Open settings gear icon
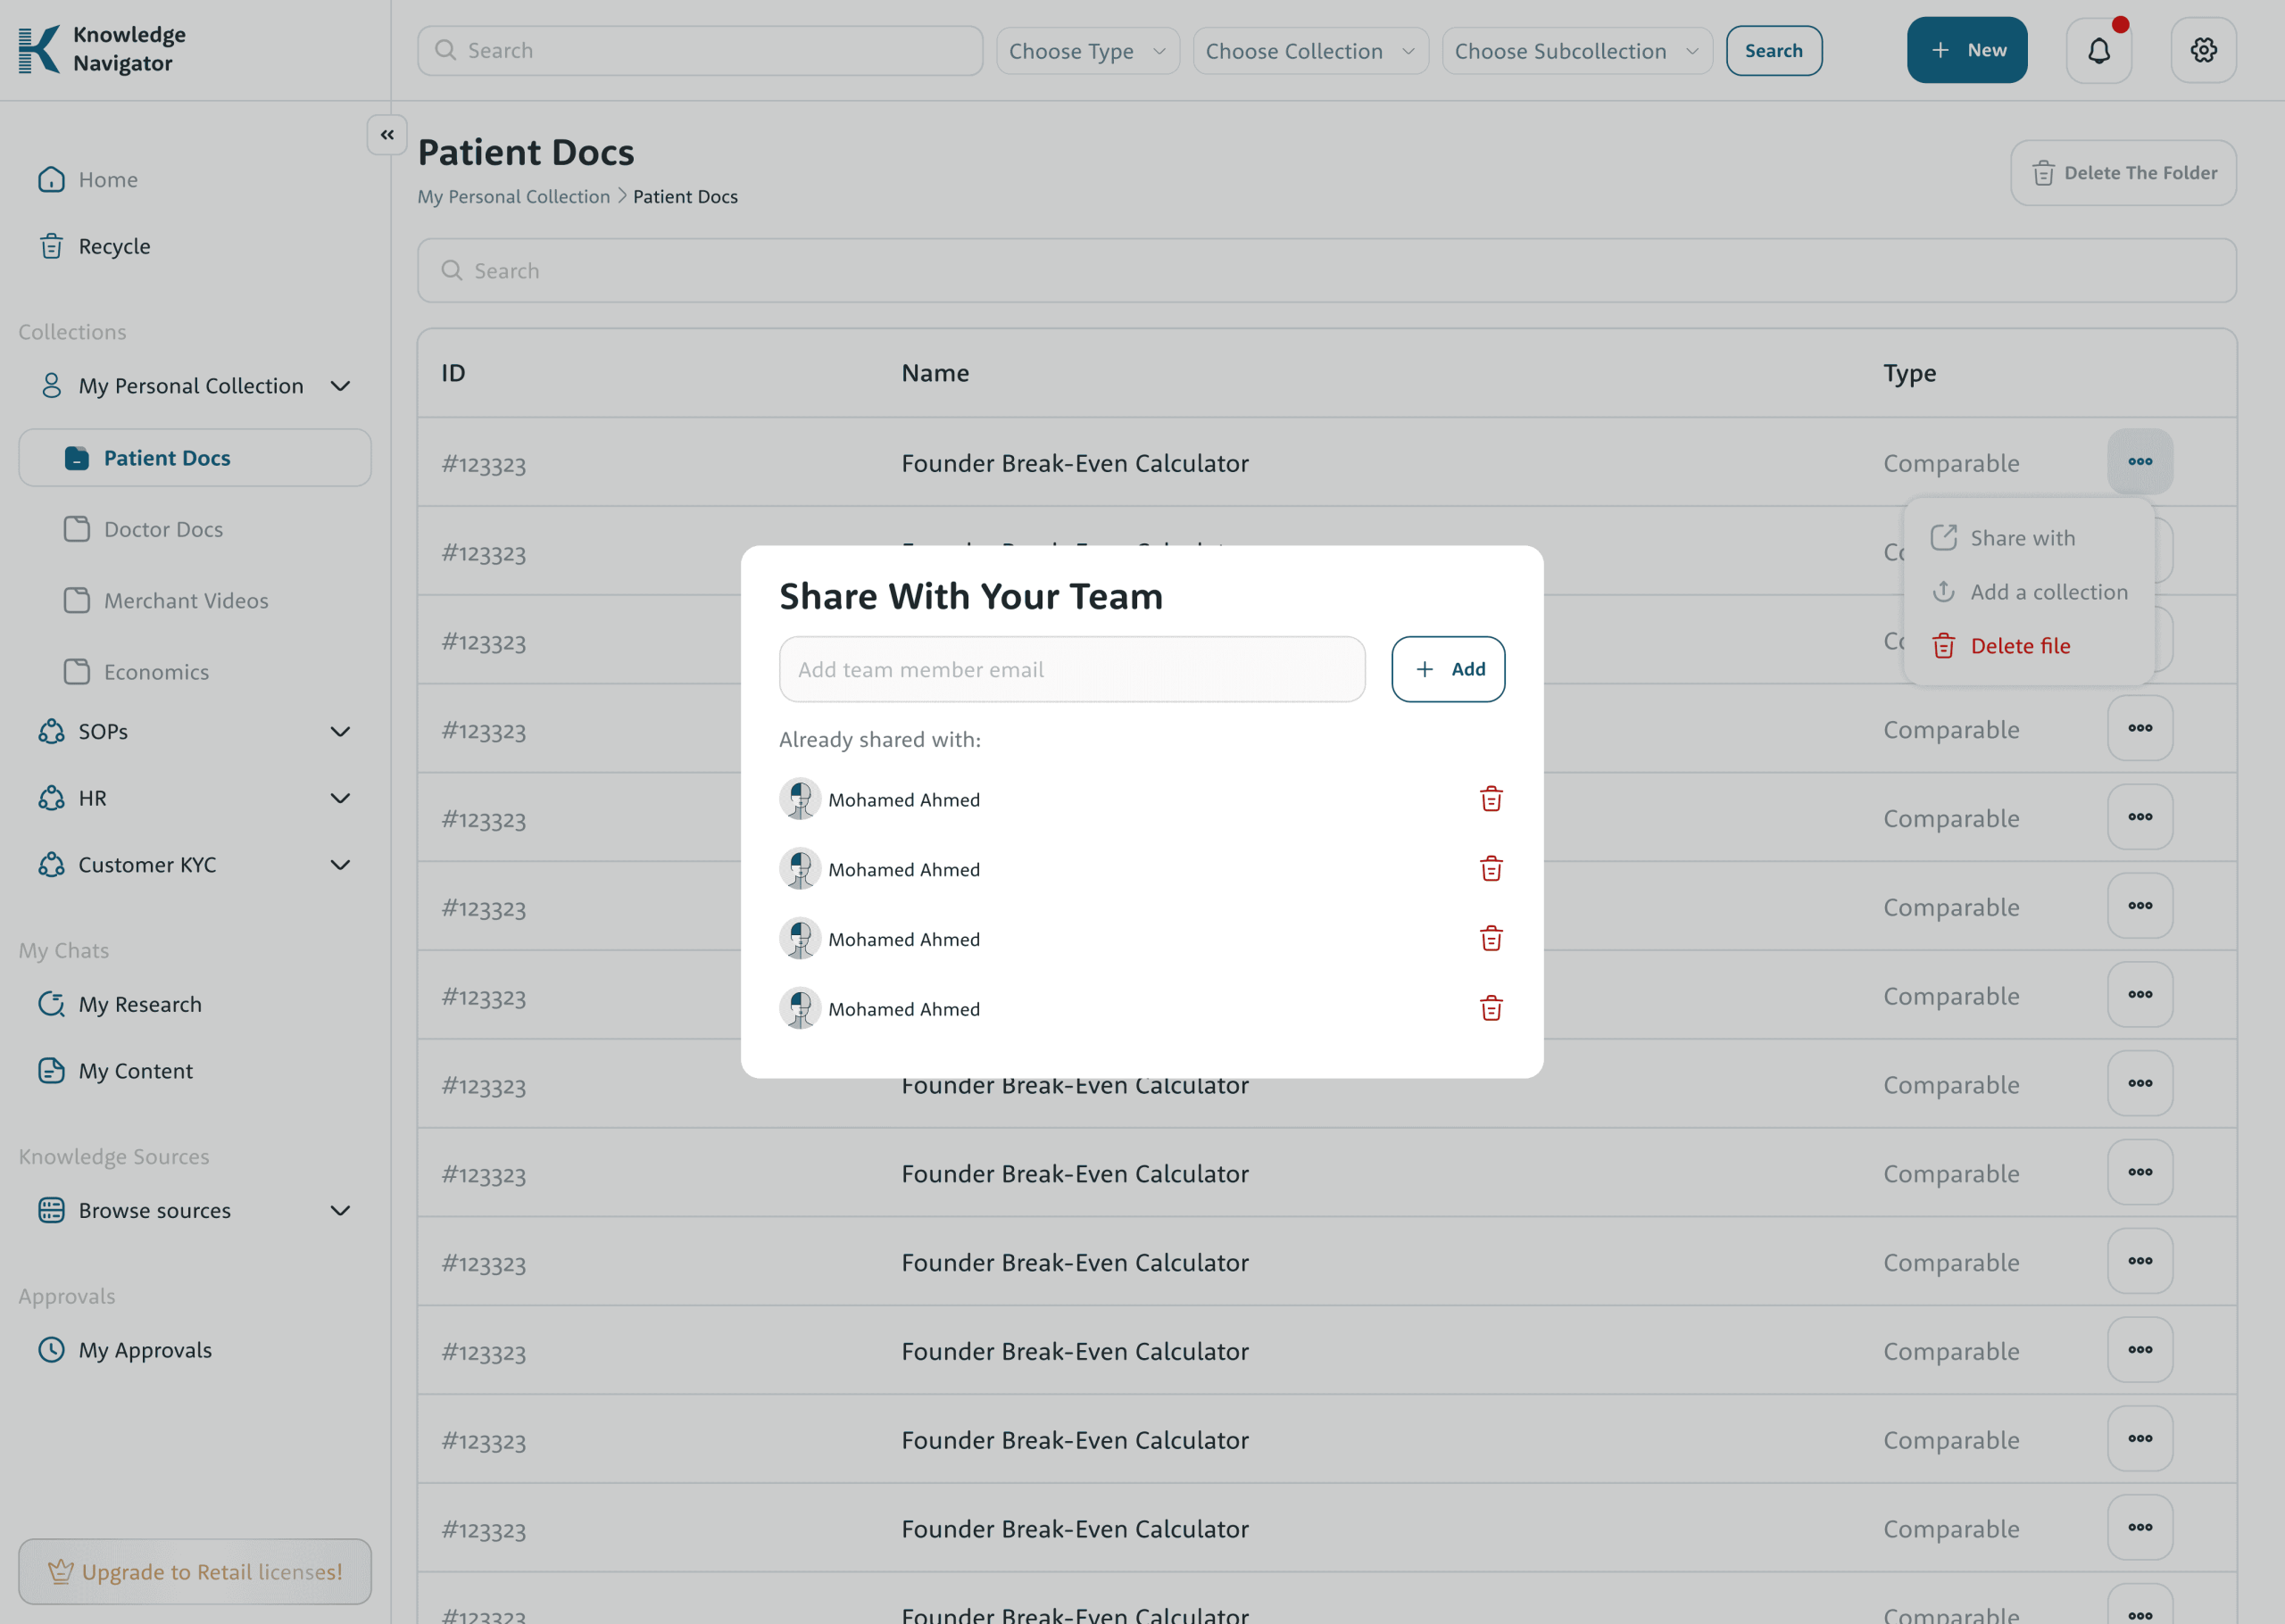2285x1624 pixels. pos(2203,50)
